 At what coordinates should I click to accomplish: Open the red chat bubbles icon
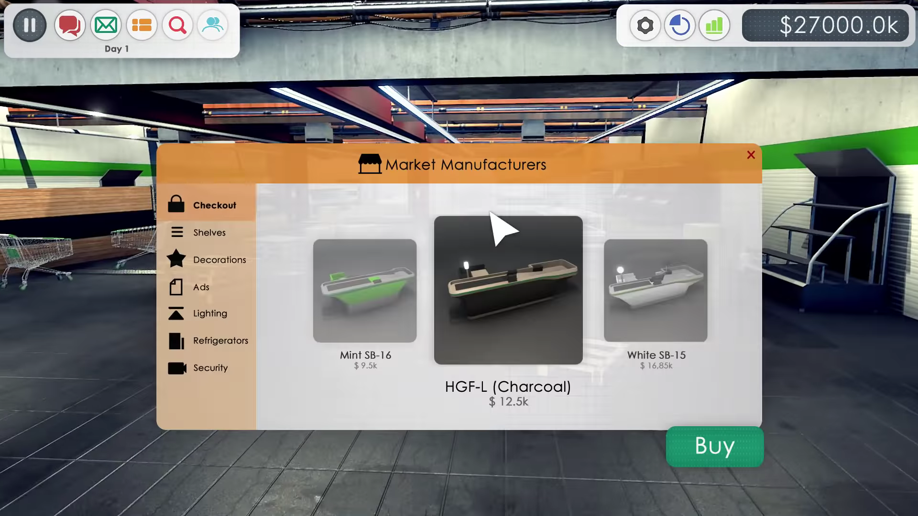coord(70,25)
